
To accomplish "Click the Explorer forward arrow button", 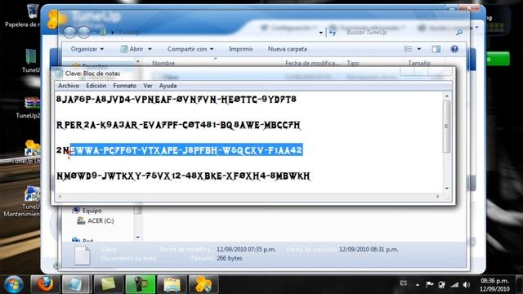I will tap(83, 33).
